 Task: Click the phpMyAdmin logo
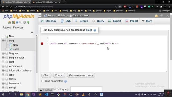click(x=19, y=16)
